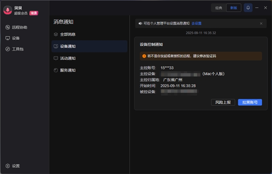Click the orange warning icon in the alert

coord(144,56)
